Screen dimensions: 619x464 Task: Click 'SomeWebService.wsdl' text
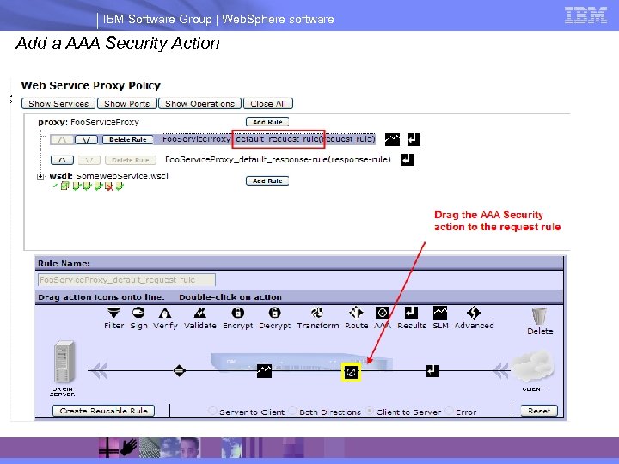pos(122,176)
